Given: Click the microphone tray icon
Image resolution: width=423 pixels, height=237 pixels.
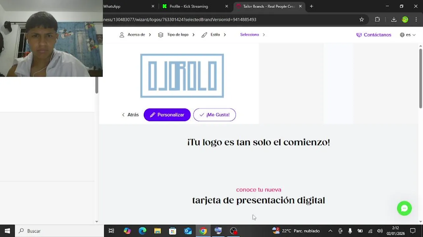Looking at the screenshot, I should point(350,231).
